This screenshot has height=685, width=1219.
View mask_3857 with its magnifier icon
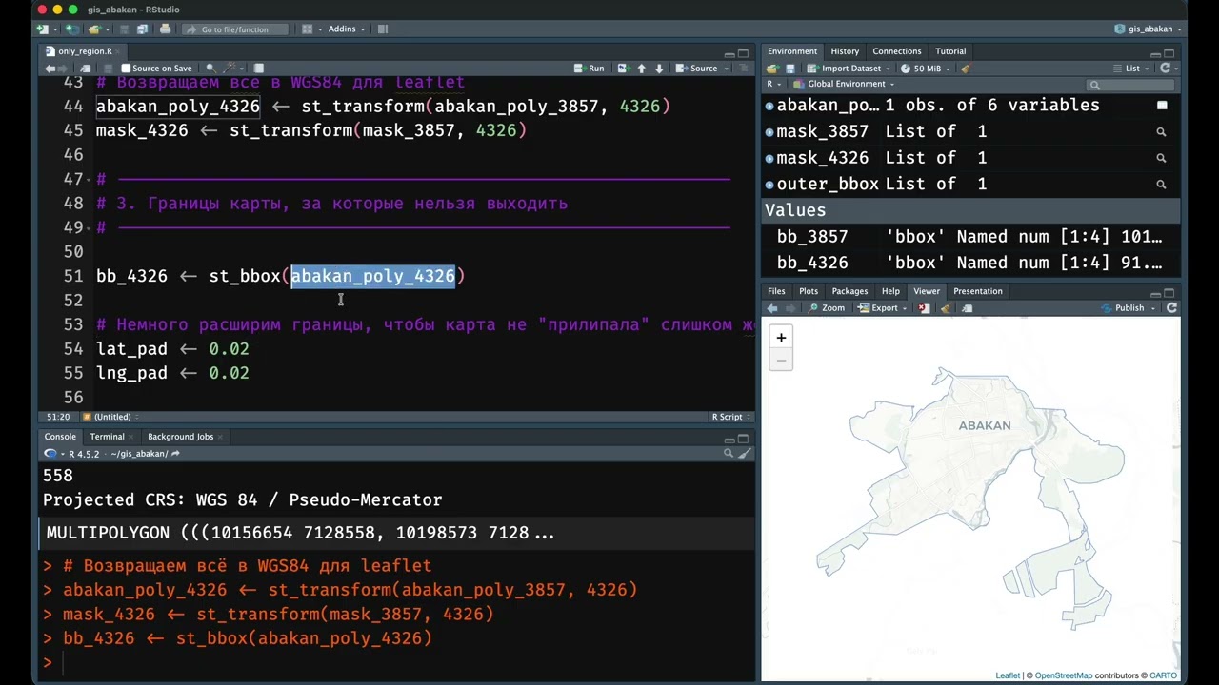[x=1161, y=131]
